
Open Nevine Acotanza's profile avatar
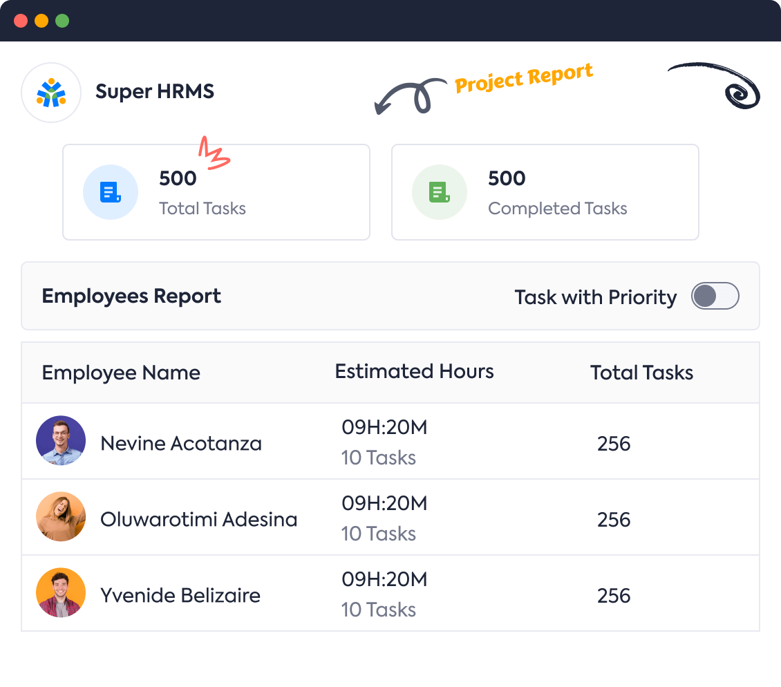[x=61, y=440]
